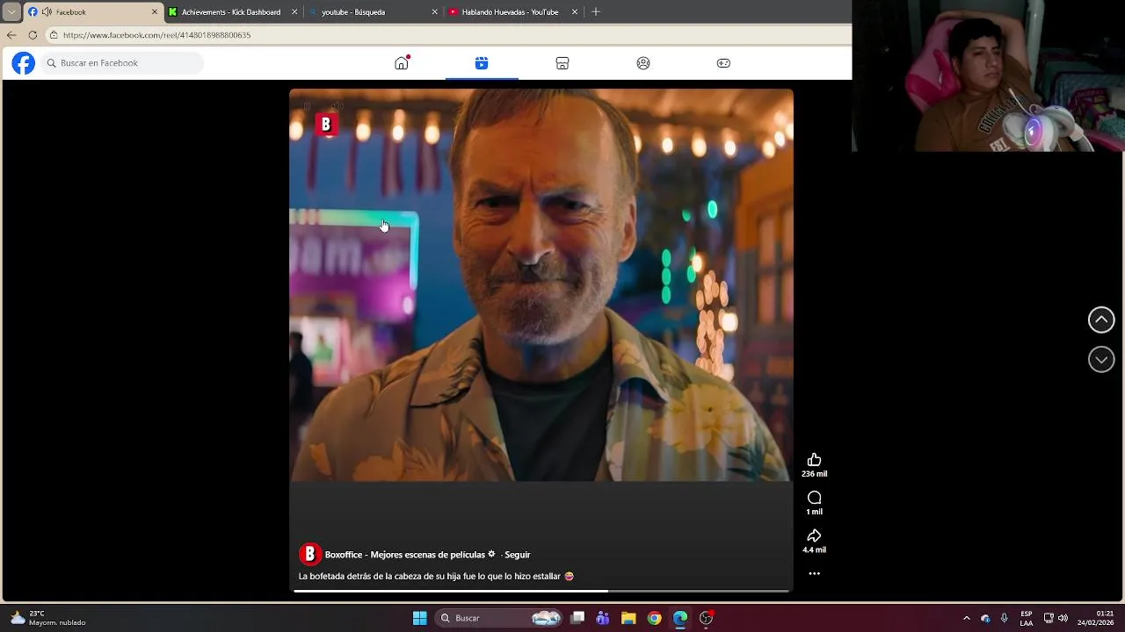
Task: Open File Explorer from the taskbar
Action: 628,618
